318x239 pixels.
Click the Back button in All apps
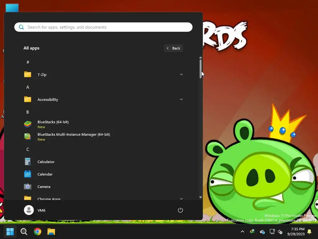pos(174,48)
